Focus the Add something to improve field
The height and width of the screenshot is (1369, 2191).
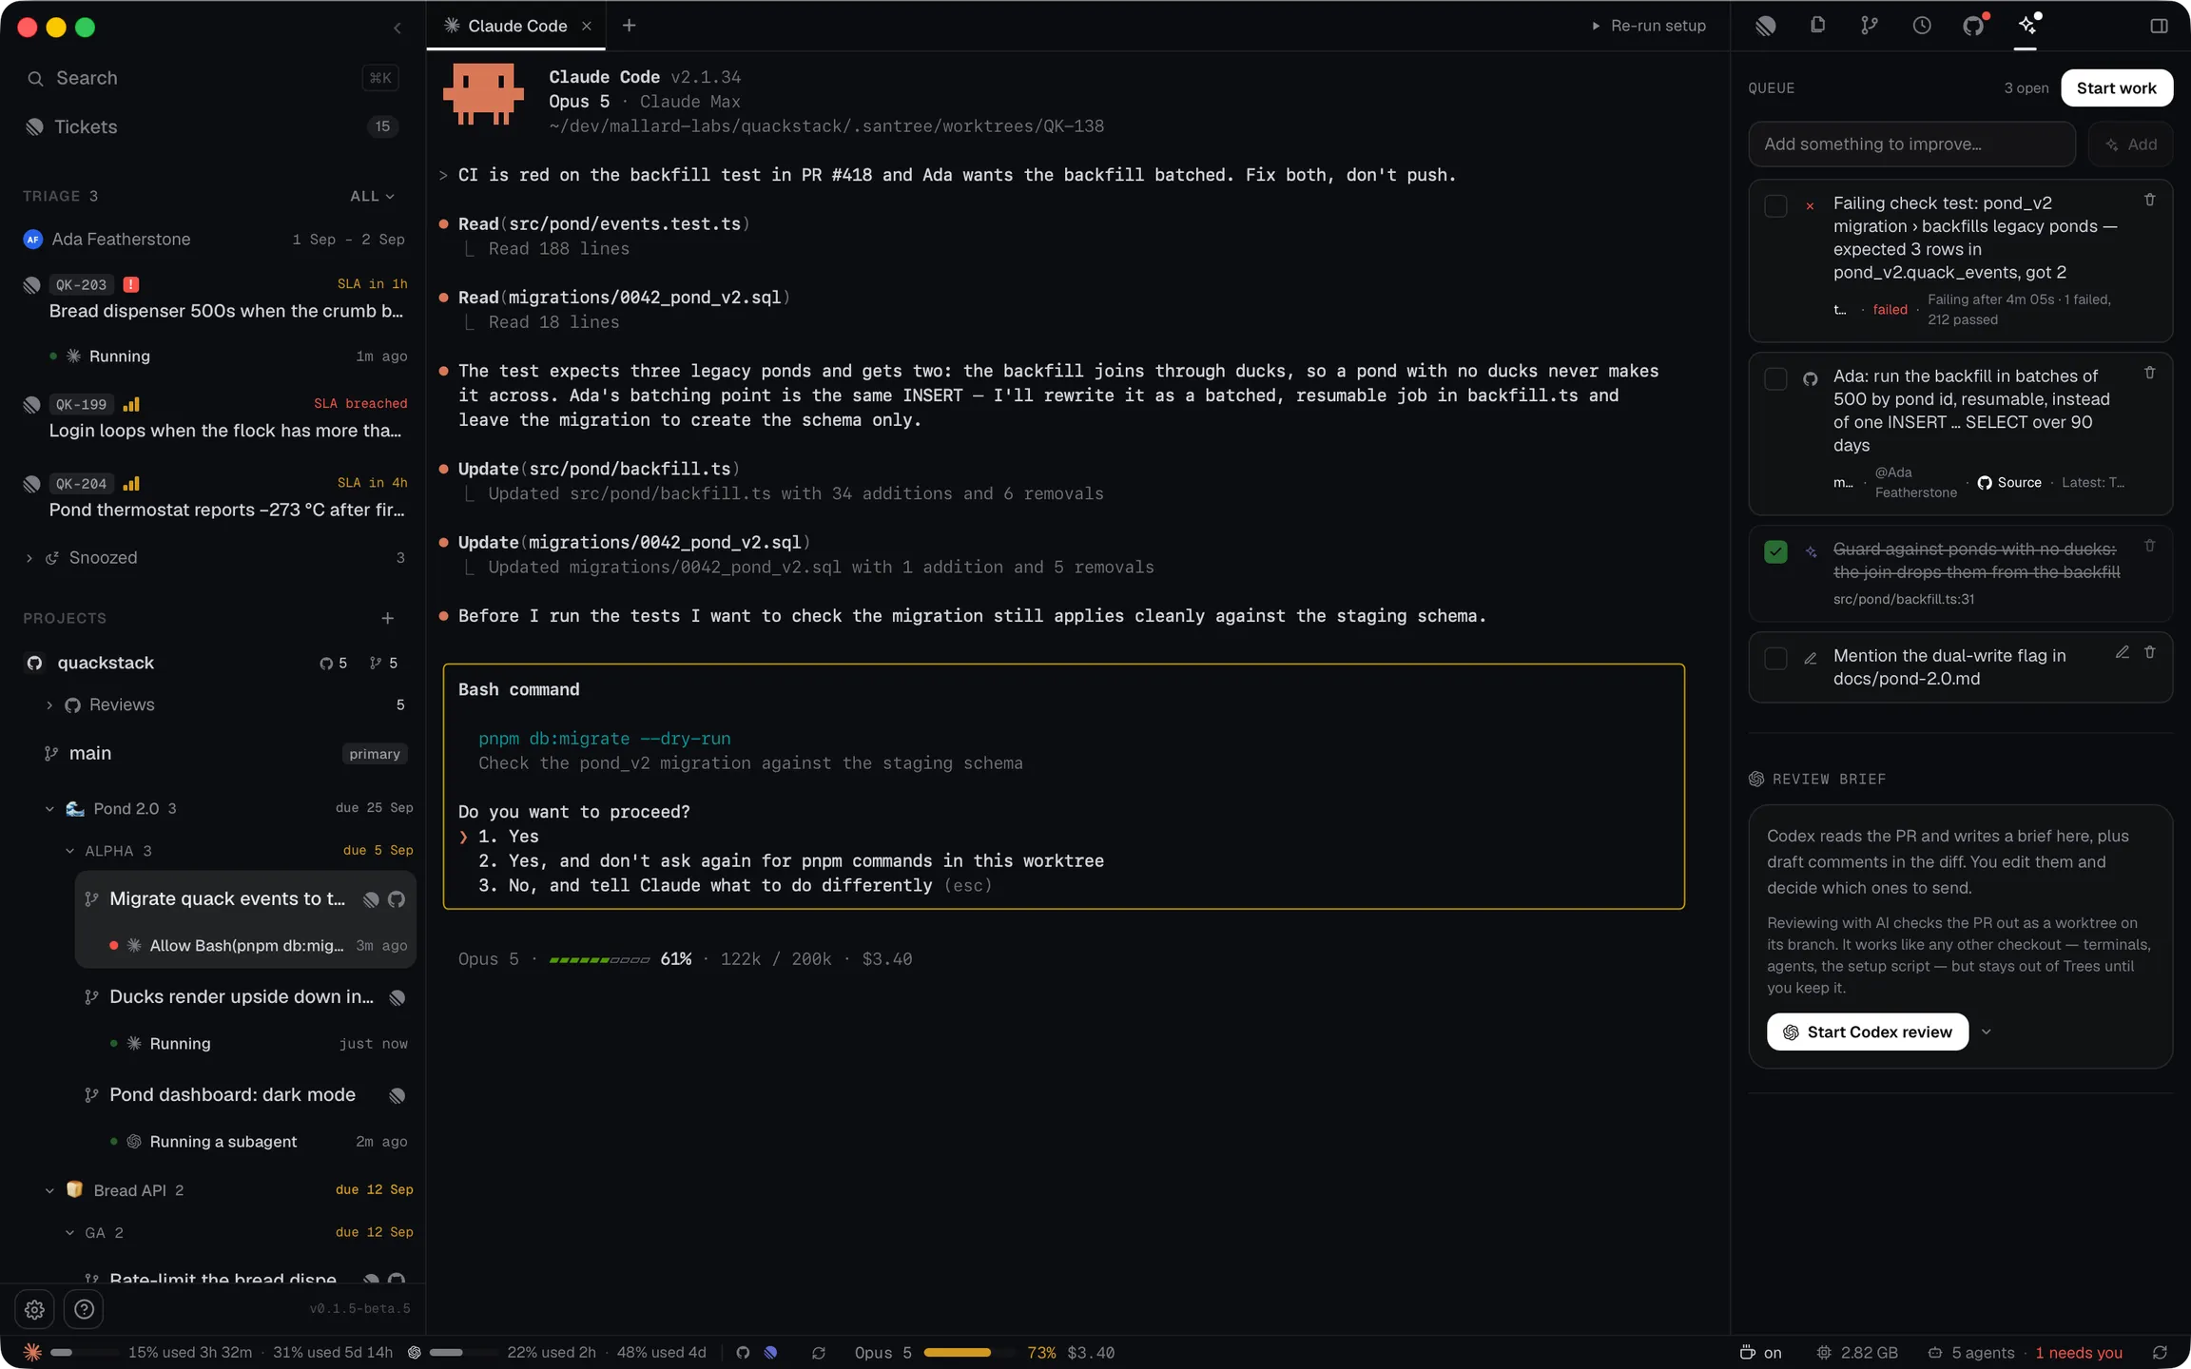[x=1911, y=144]
